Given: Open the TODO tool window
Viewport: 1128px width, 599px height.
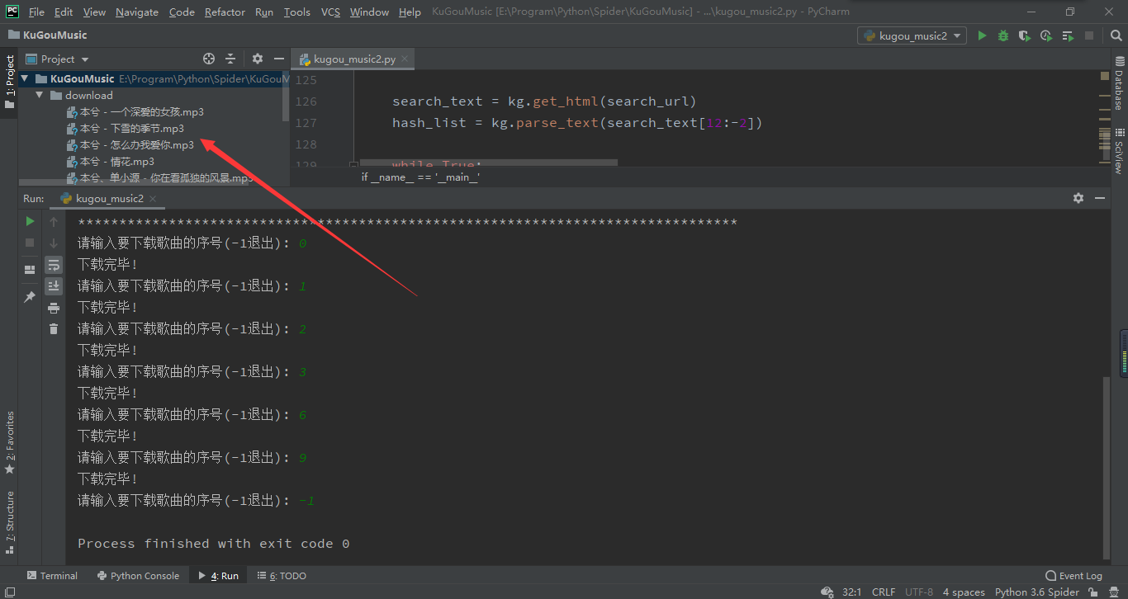Looking at the screenshot, I should click(282, 576).
